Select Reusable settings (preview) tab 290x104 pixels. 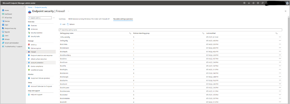tap(123, 19)
